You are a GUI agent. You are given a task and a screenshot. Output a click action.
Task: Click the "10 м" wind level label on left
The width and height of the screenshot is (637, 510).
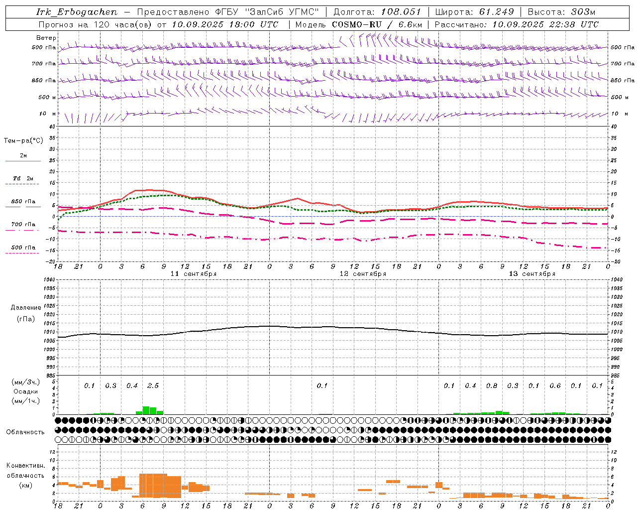click(47, 114)
